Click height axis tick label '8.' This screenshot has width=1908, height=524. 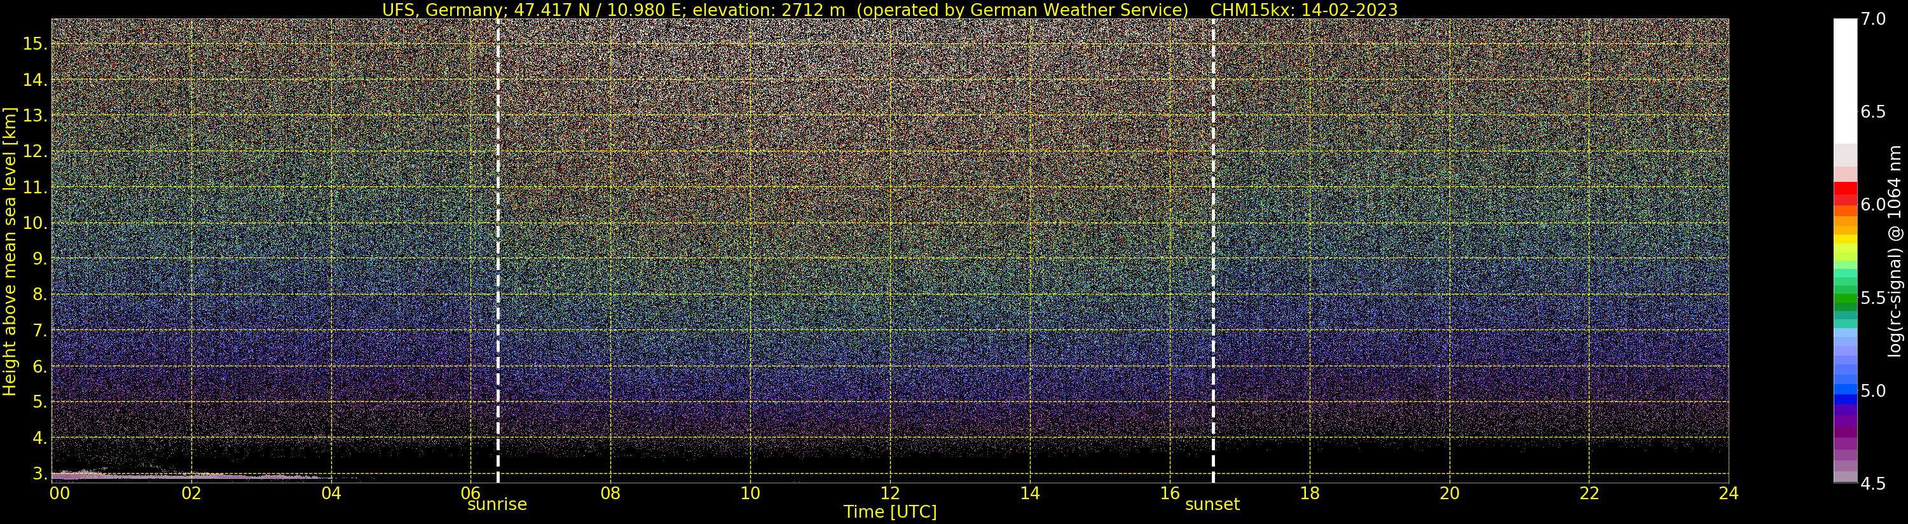39,294
